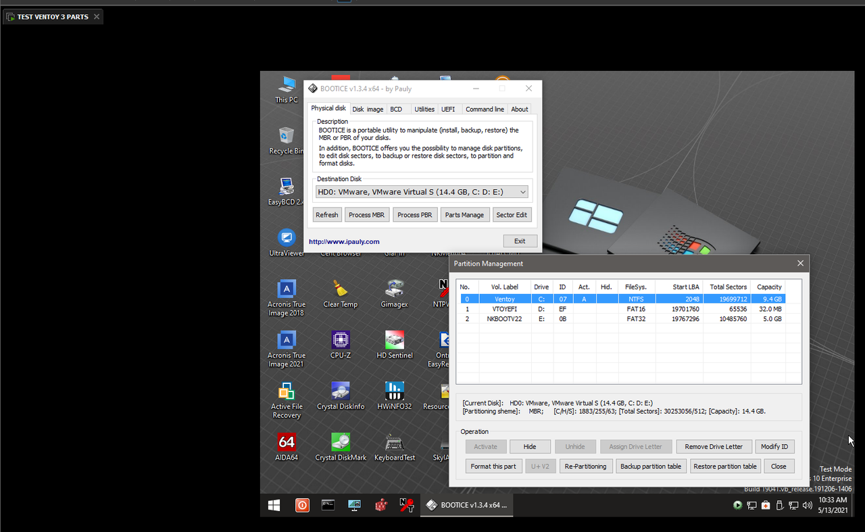Click the monitor icon in taskbar
865x532 pixels.
click(354, 505)
